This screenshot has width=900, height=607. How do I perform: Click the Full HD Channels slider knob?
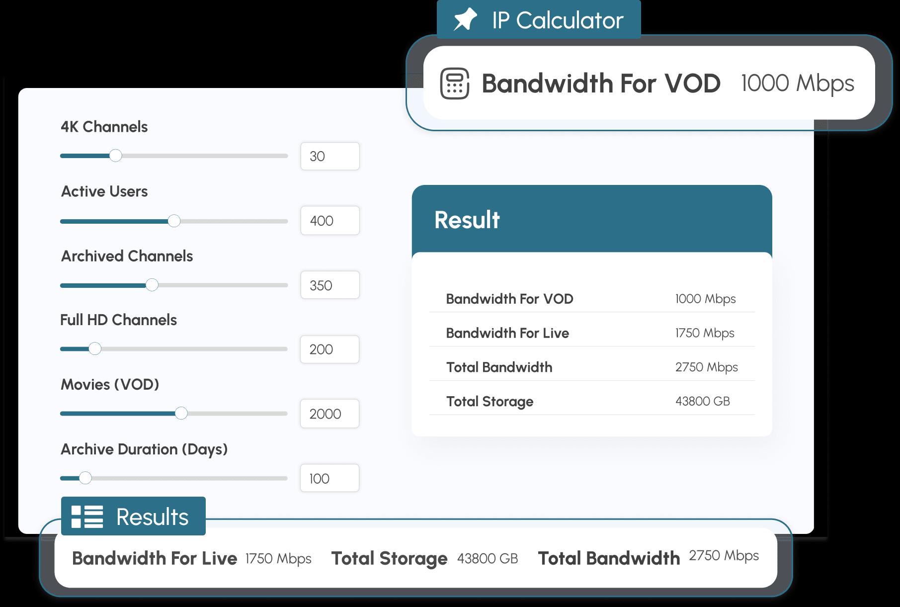click(95, 349)
